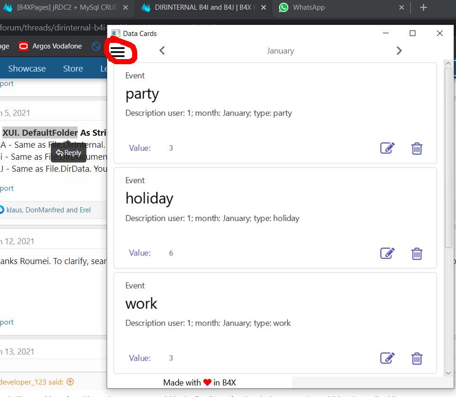Click the description ending in type: work
The width and height of the screenshot is (456, 397).
pos(208,323)
